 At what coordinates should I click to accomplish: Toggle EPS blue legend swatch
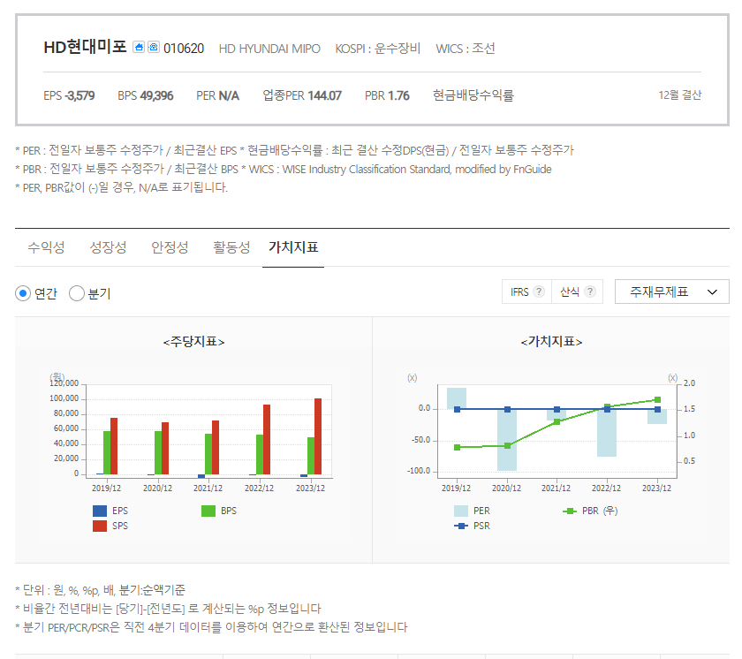100,511
